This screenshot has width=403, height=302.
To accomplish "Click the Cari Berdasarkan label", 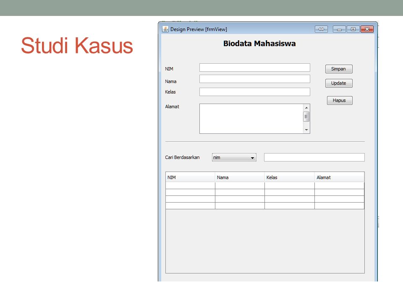I will pyautogui.click(x=182, y=157).
